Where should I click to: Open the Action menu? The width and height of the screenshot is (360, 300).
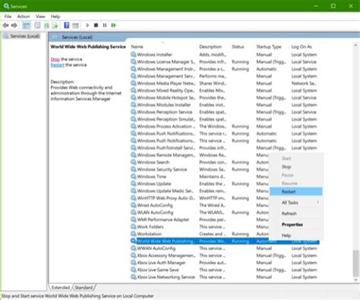[x=24, y=17]
